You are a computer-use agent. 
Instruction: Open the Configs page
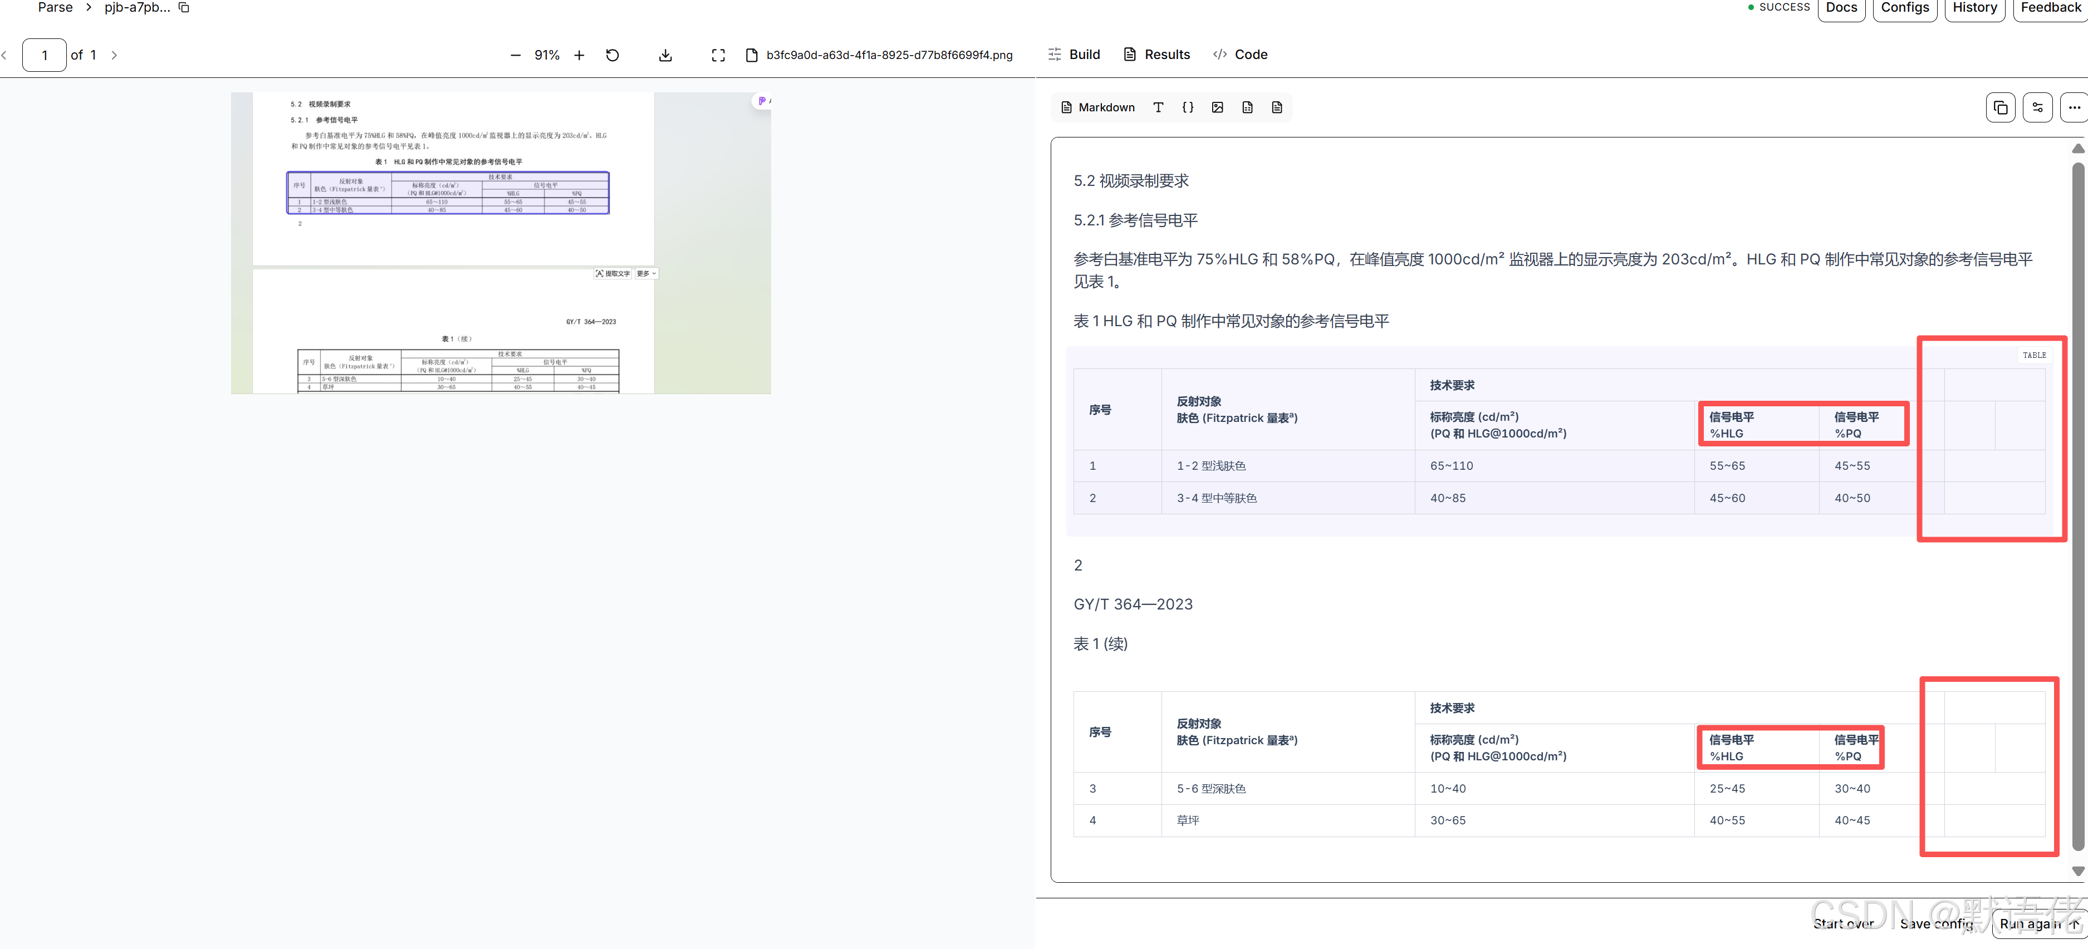tap(1905, 8)
